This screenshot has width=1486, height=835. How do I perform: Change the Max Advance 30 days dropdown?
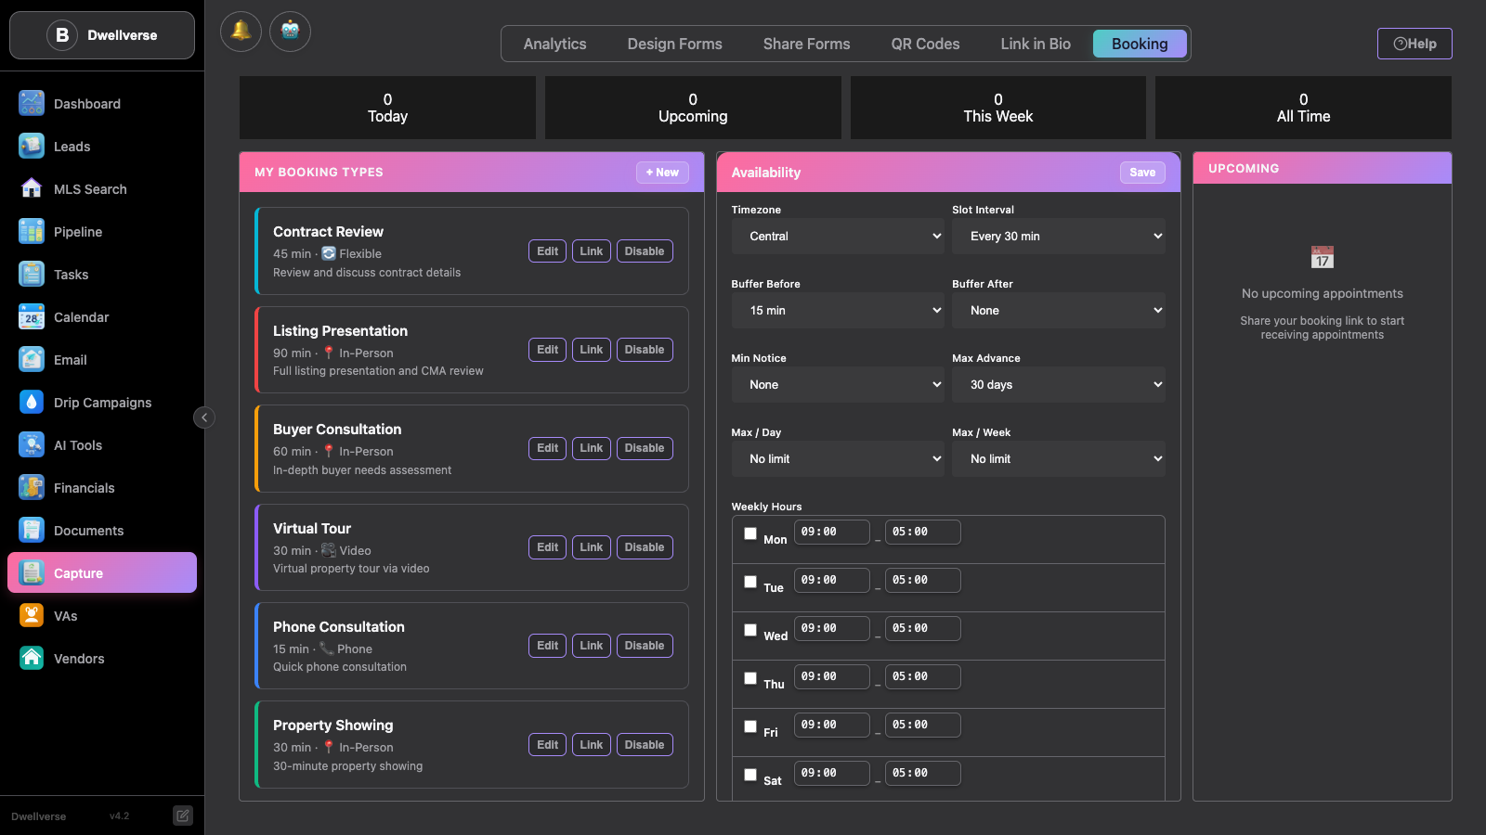tap(1058, 385)
